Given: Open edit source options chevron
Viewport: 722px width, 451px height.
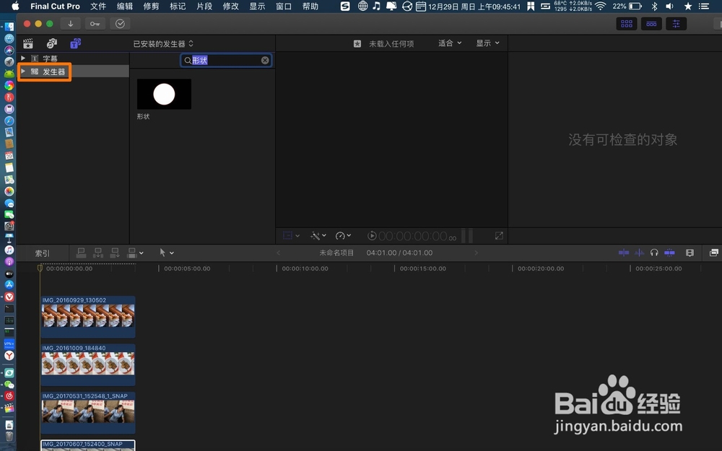Looking at the screenshot, I should (142, 253).
